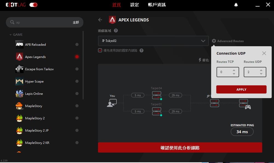
Task: Open the 帳戶資訊 page
Action: point(156,5)
